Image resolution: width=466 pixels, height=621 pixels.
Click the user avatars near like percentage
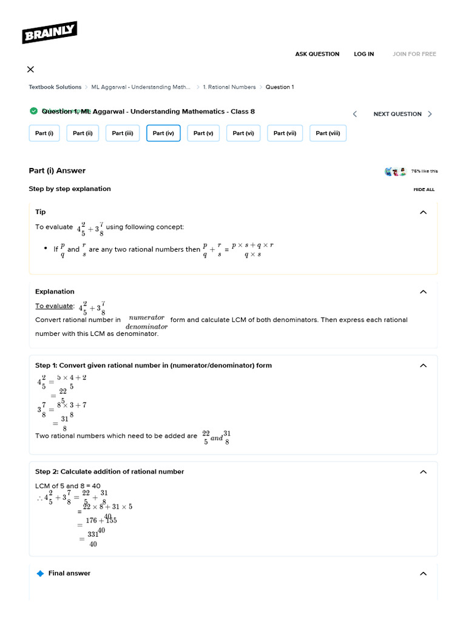pos(396,172)
